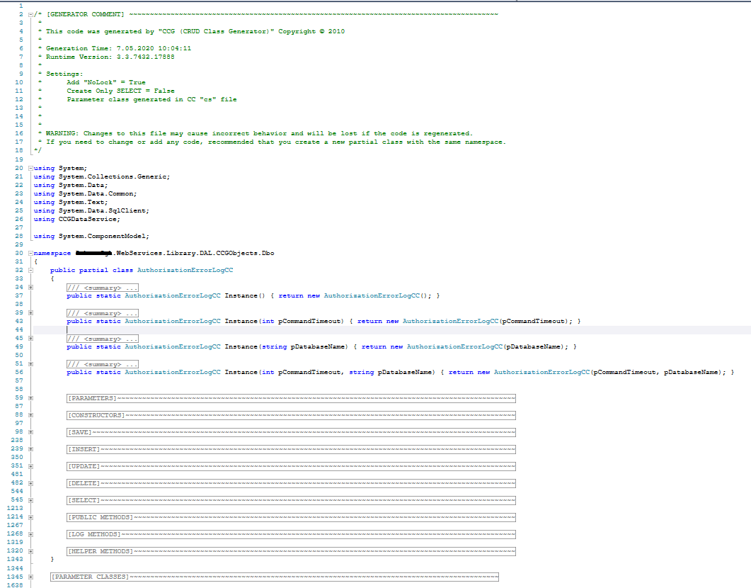Click the collapsed summary box at line 45

[x=103, y=339]
